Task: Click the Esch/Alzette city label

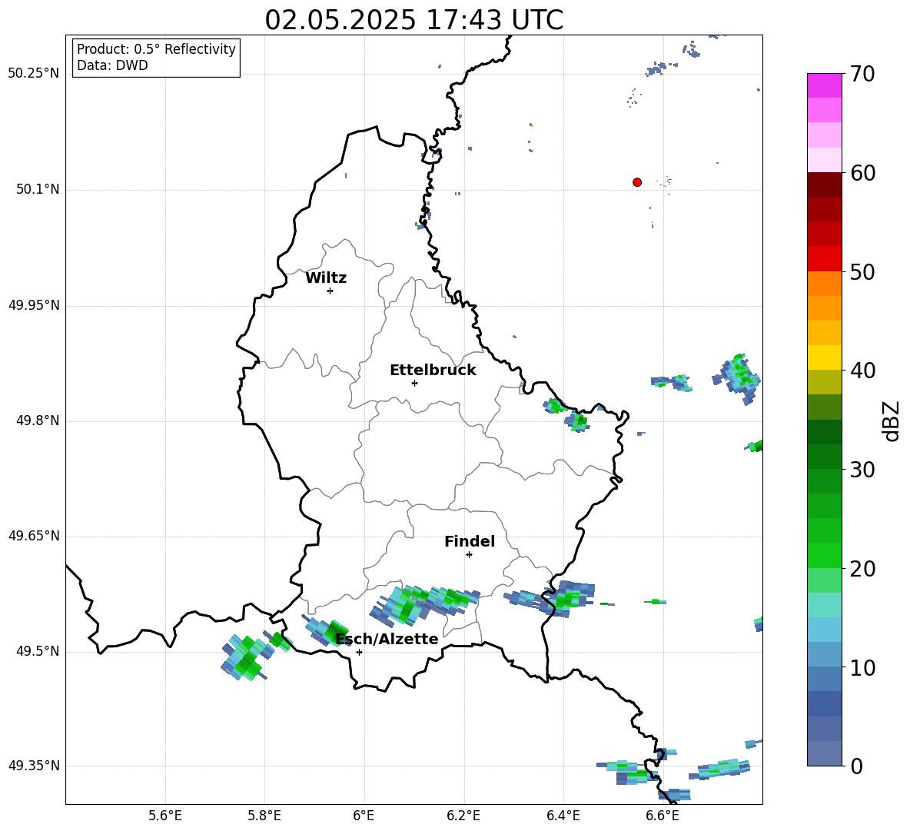Action: (387, 639)
